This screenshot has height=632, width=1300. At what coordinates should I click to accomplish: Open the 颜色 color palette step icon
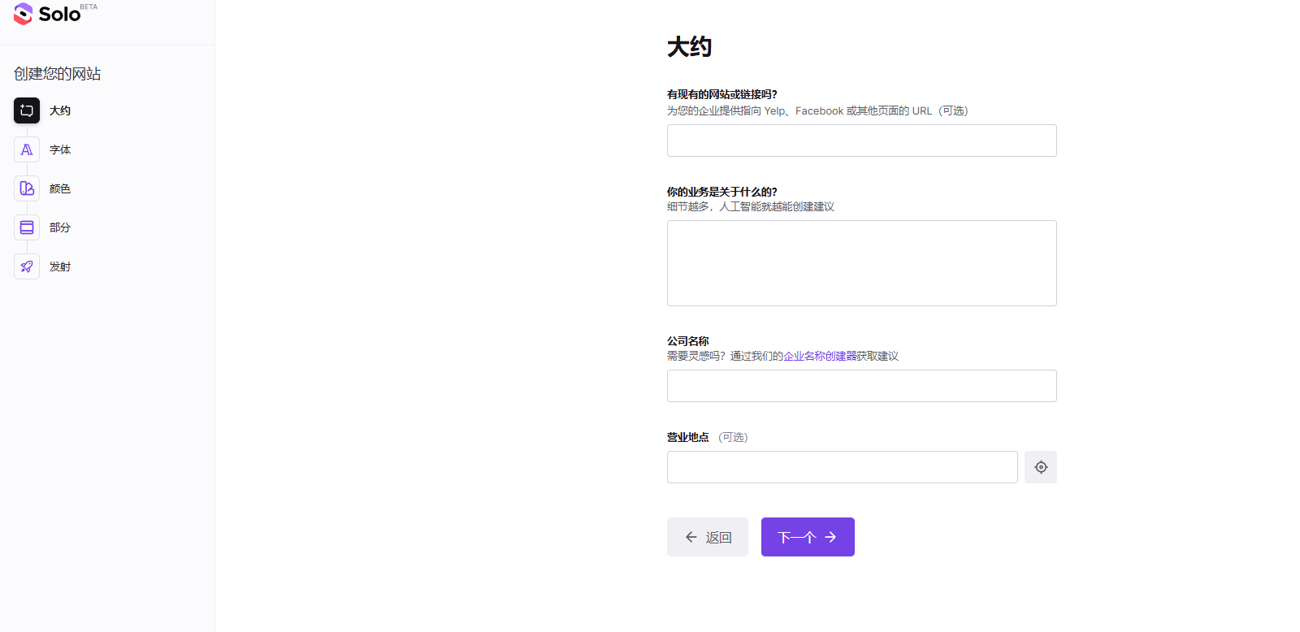point(27,188)
